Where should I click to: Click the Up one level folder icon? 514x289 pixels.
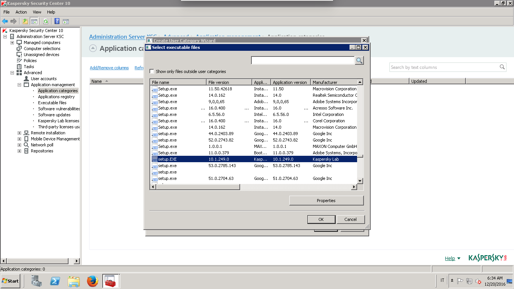25,21
